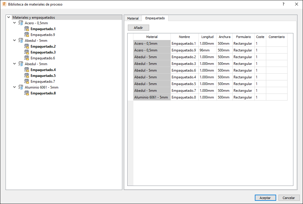Image resolution: width=303 pixels, height=204 pixels.
Task: Click the Anchura column header
Action: coord(224,37)
